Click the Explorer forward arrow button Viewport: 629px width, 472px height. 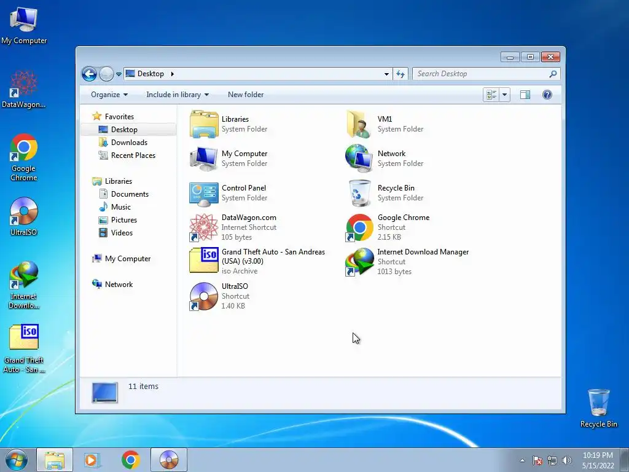coord(106,74)
